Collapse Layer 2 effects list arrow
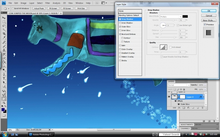 point(203,97)
